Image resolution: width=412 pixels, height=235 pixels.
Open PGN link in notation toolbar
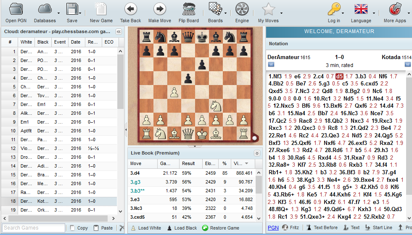[273, 228]
